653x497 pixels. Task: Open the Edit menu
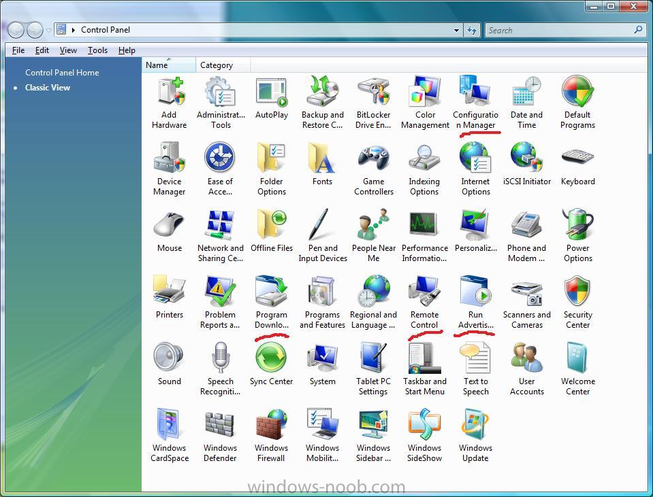pyautogui.click(x=42, y=50)
